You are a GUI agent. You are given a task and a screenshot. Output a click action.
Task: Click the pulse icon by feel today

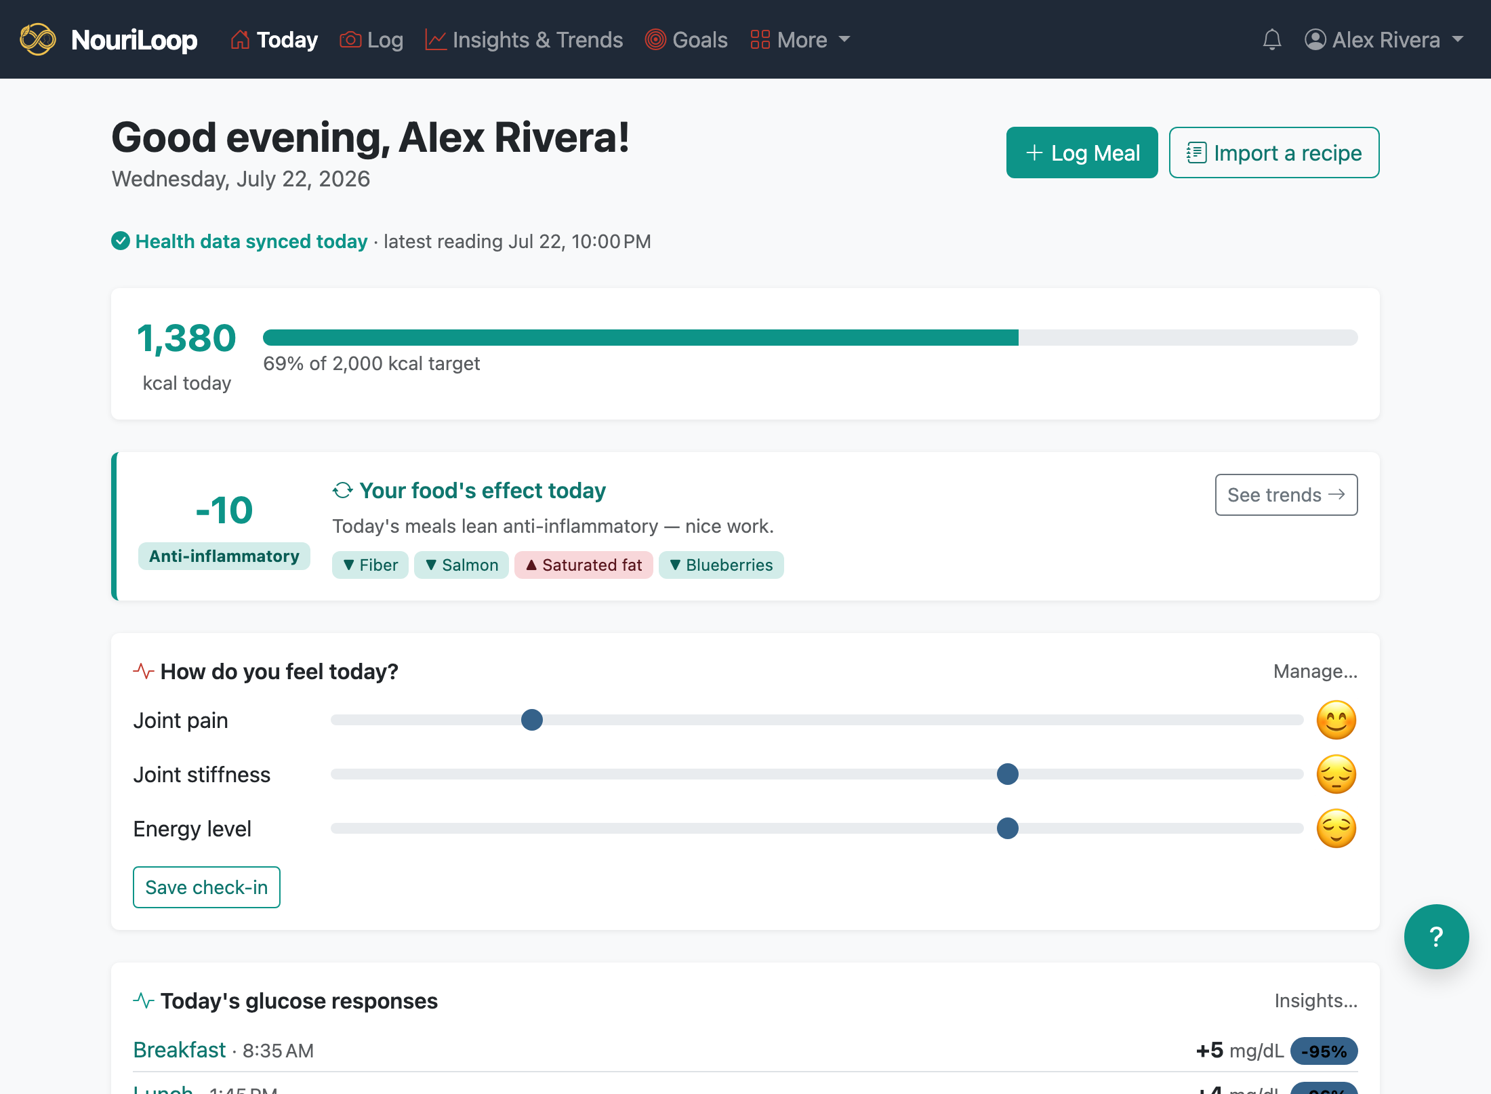point(144,671)
